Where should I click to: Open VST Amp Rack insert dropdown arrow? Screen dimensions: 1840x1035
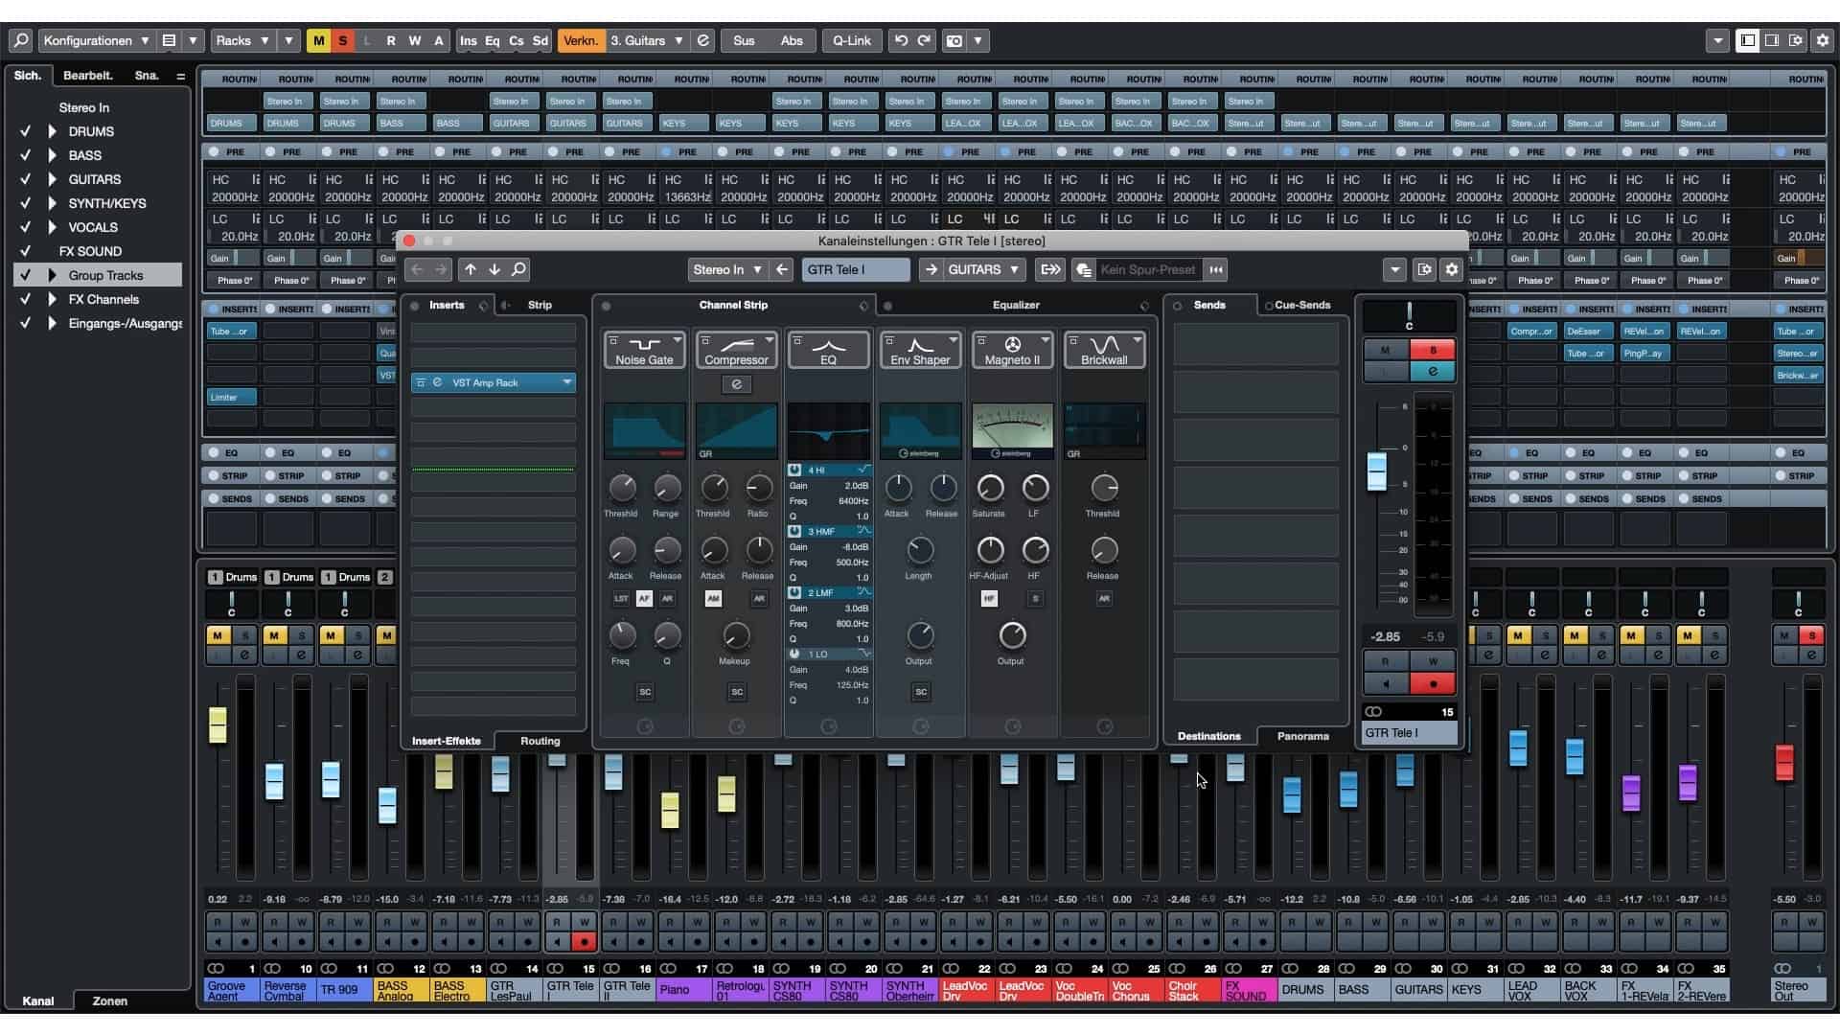[x=566, y=382]
